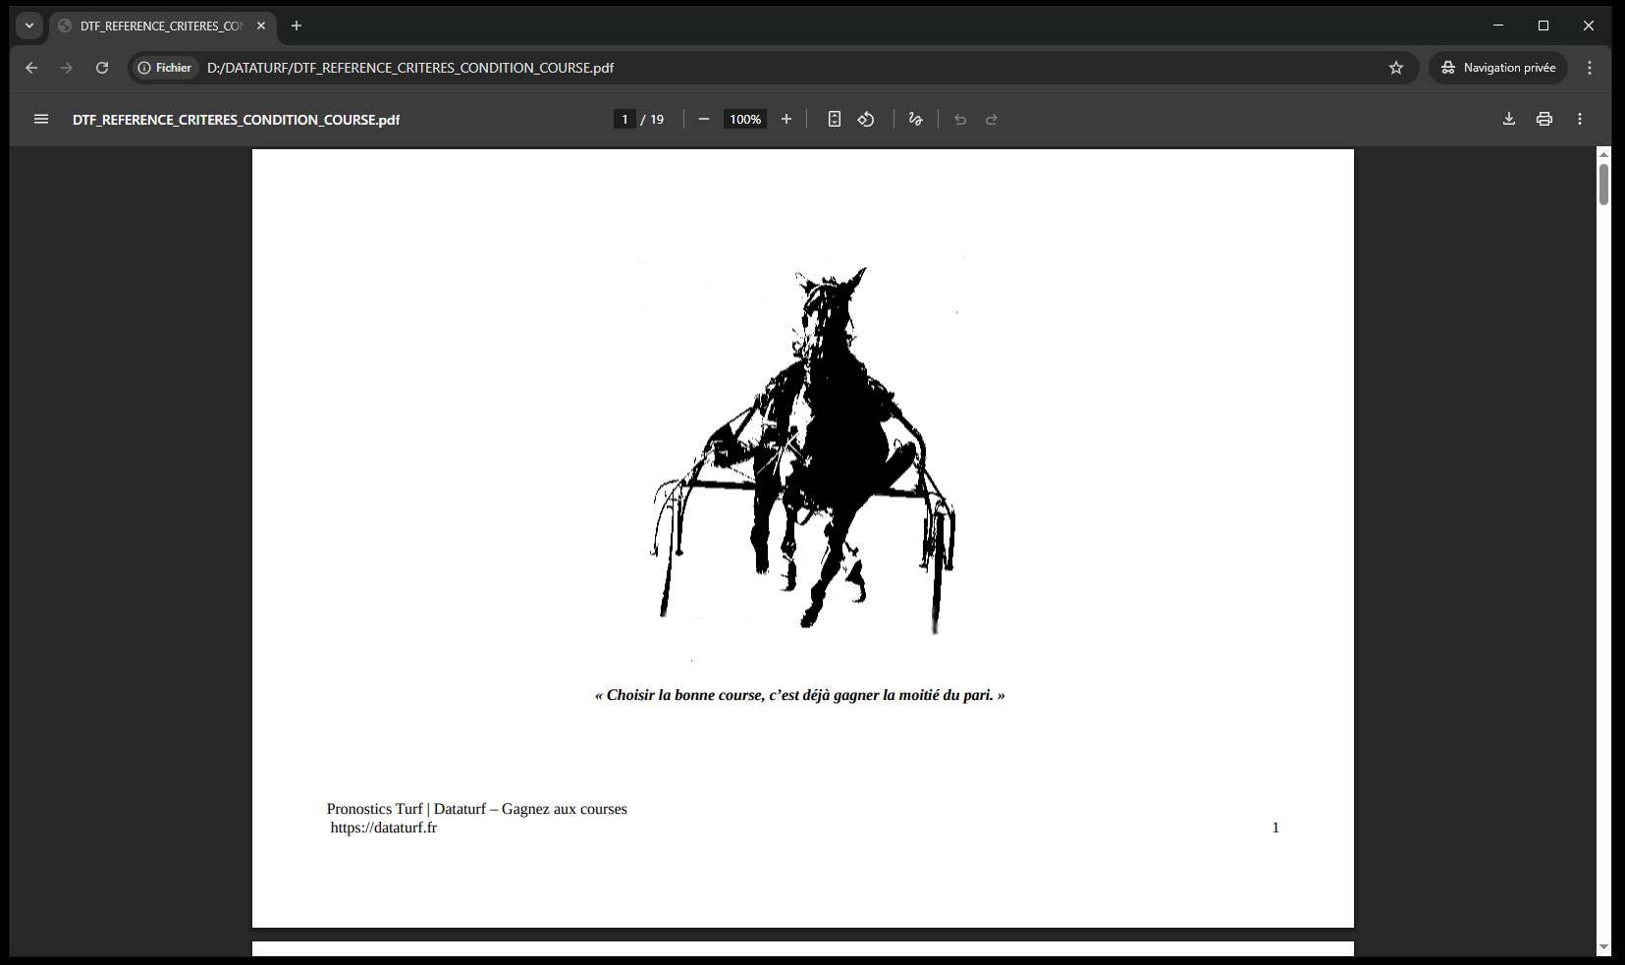Bookmark this page with star icon

tap(1396, 68)
